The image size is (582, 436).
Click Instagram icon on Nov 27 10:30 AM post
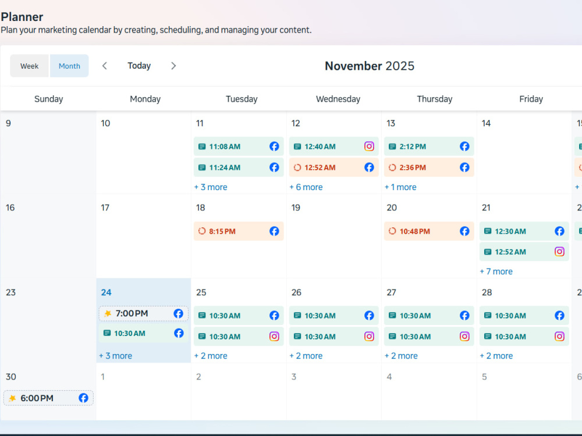(464, 336)
